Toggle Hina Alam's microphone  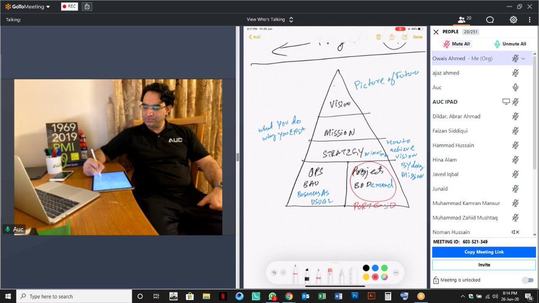pyautogui.click(x=516, y=160)
